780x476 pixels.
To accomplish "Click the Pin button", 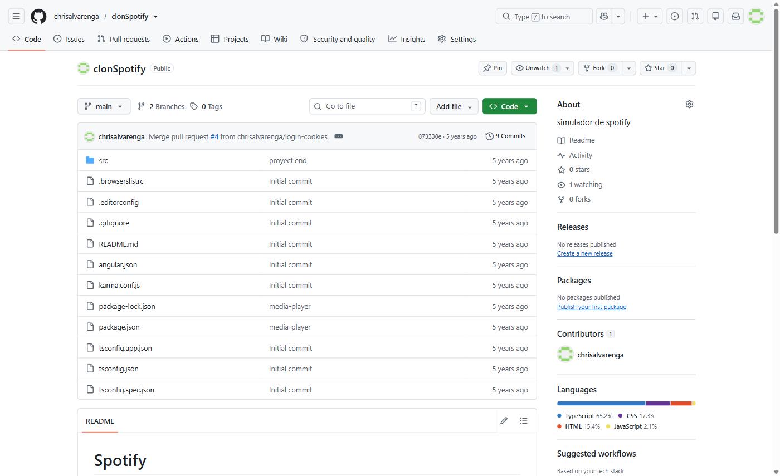I will (493, 68).
